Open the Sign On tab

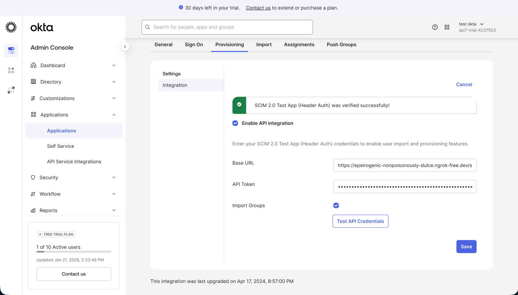[194, 45]
